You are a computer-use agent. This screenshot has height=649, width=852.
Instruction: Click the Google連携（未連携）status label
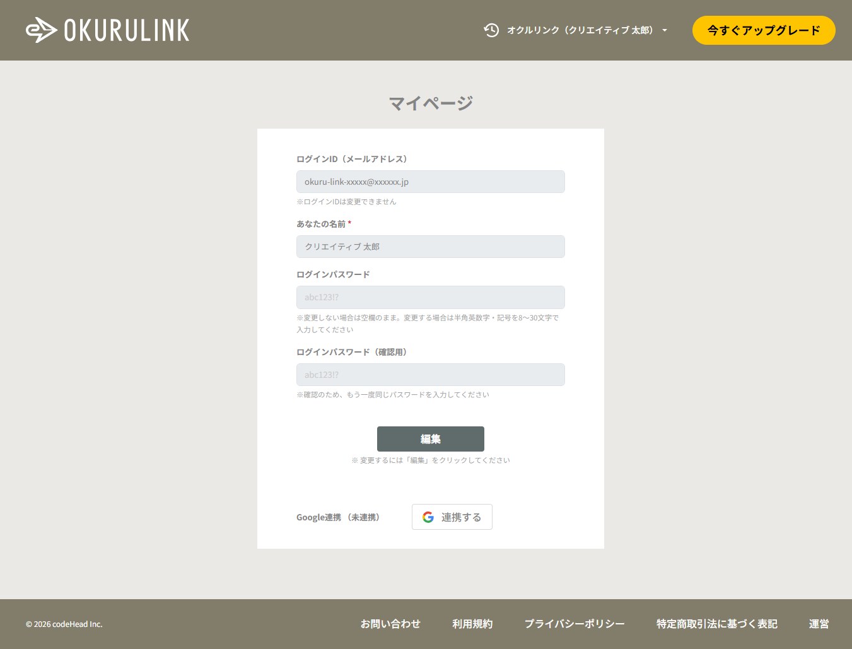pyautogui.click(x=338, y=517)
